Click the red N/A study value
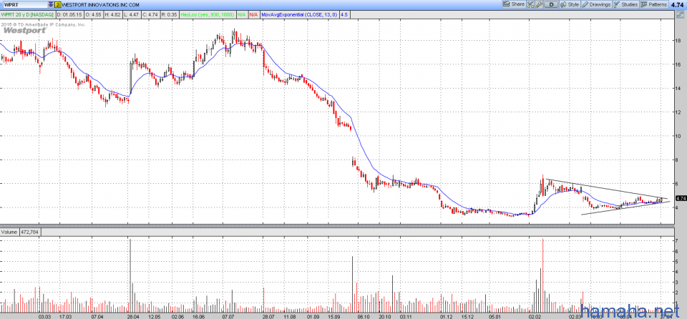687x319 pixels. (x=253, y=14)
